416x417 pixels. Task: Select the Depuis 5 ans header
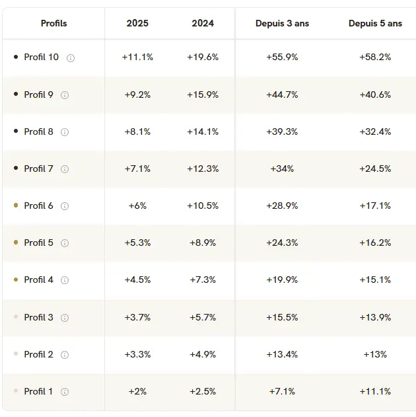[x=375, y=23]
